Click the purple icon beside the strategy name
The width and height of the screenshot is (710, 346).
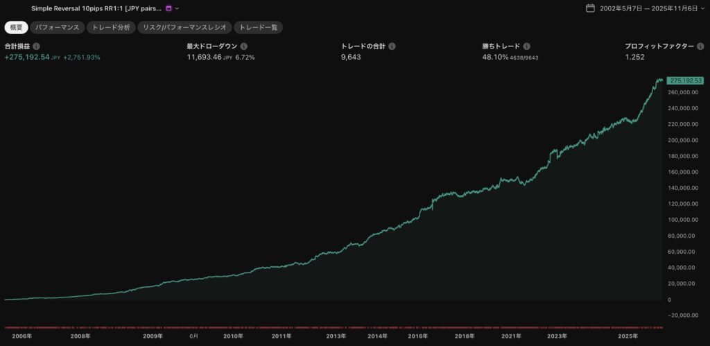(x=168, y=8)
